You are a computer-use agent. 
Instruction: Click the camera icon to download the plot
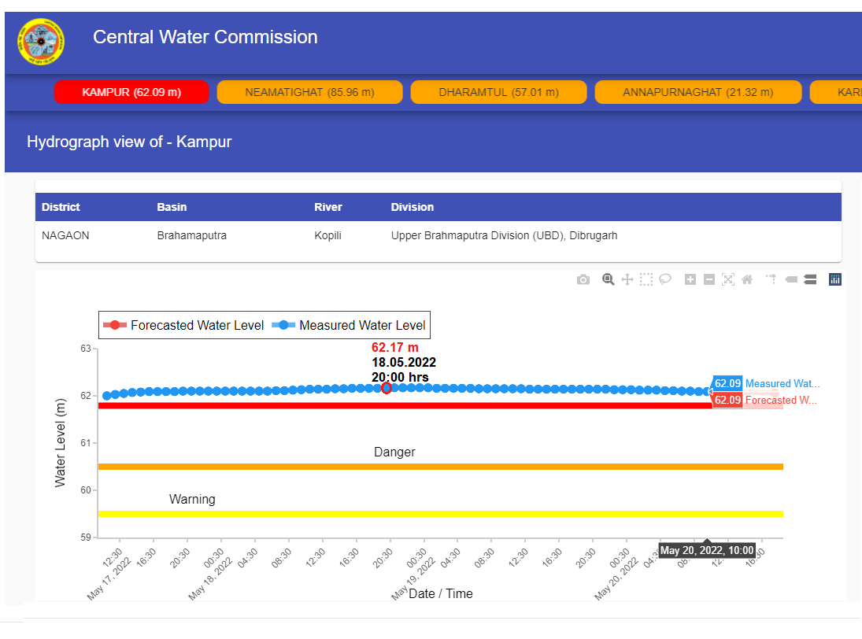point(583,279)
